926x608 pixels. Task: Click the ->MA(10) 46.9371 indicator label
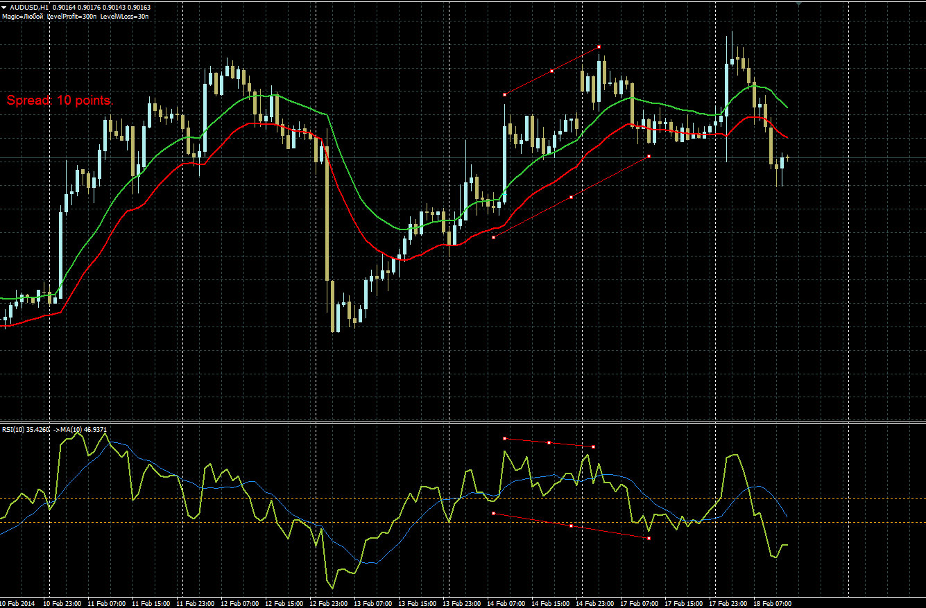[80, 430]
